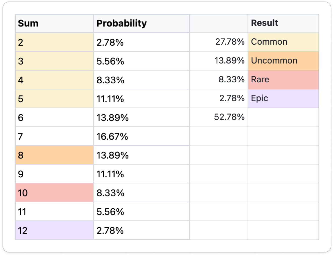Select the 16.67% probability cell
Screen dimensions: 334x256
pyautogui.click(x=141, y=136)
